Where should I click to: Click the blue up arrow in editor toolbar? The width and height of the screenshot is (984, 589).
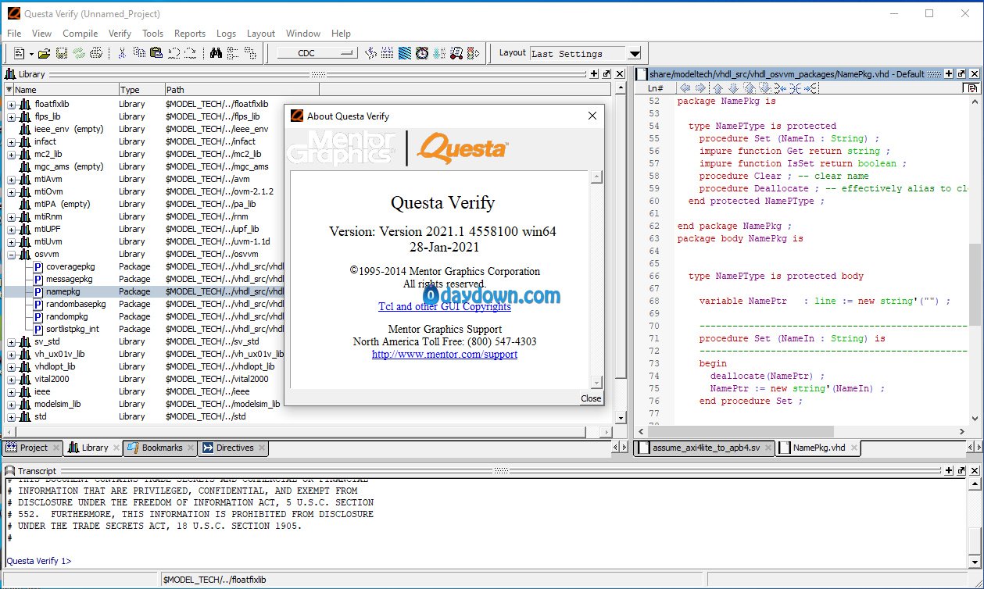point(717,88)
